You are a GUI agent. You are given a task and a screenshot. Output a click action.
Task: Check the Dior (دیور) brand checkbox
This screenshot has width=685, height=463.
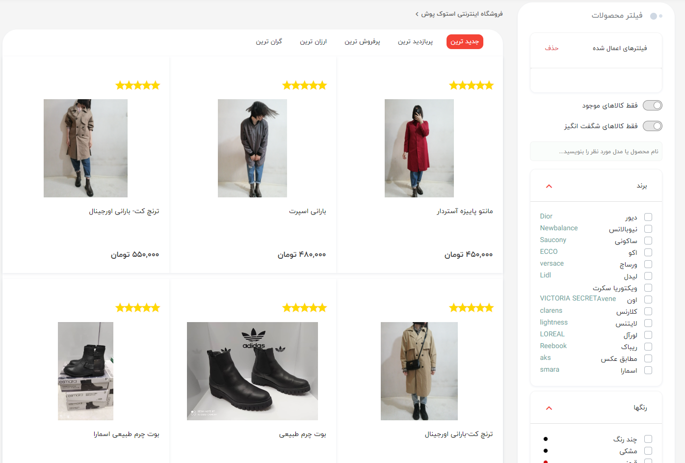click(648, 217)
